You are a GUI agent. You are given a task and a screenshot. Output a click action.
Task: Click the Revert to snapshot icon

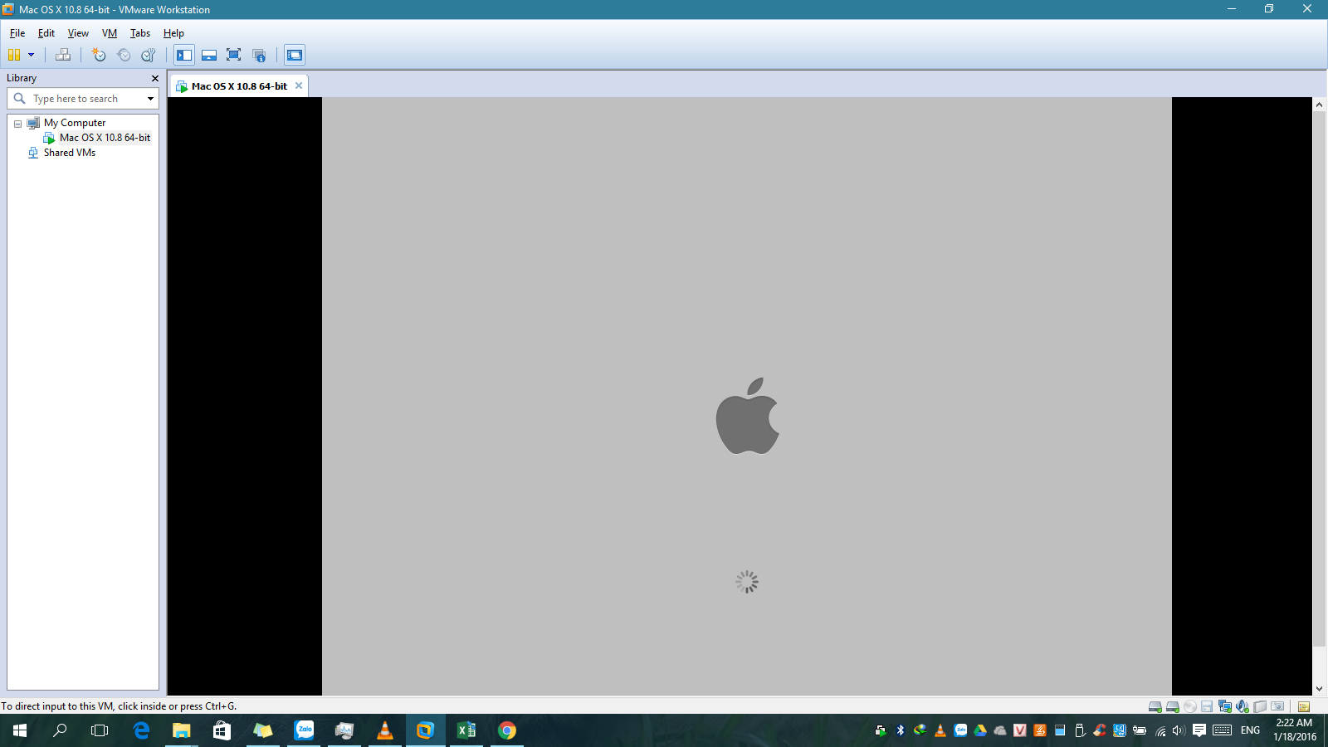(124, 55)
